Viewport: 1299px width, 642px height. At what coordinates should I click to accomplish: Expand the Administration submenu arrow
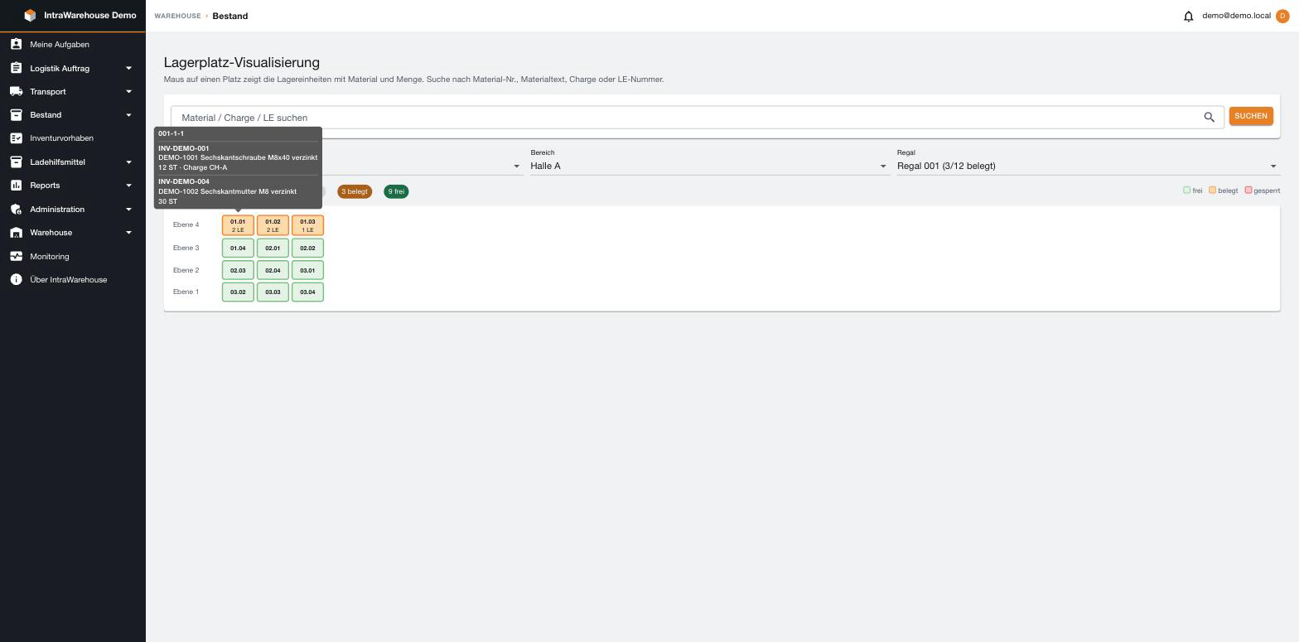point(128,210)
